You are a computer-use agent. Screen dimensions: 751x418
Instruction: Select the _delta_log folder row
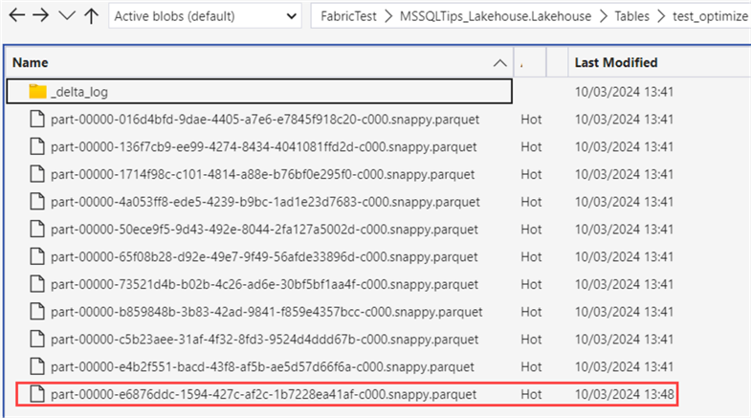tap(259, 92)
